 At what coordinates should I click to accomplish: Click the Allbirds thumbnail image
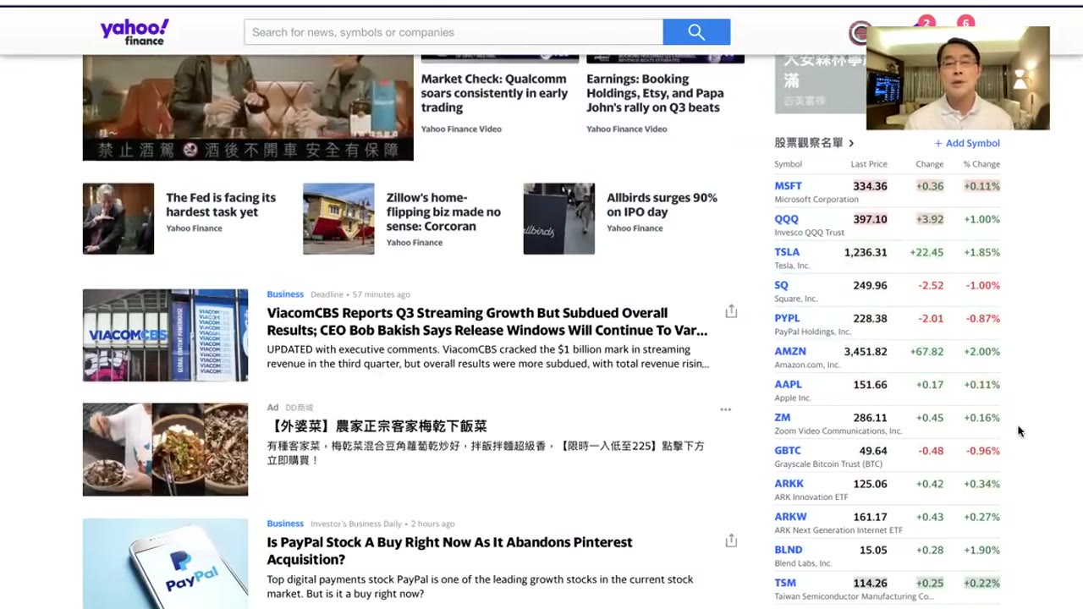coord(558,218)
